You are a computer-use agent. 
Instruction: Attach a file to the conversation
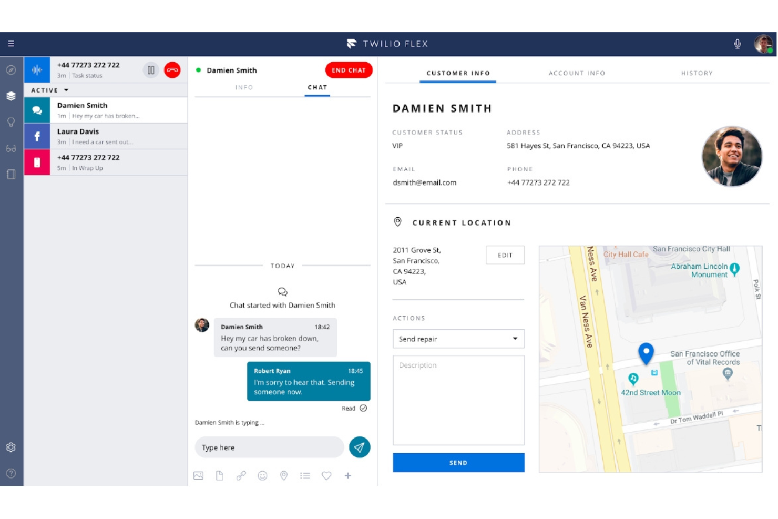click(220, 475)
